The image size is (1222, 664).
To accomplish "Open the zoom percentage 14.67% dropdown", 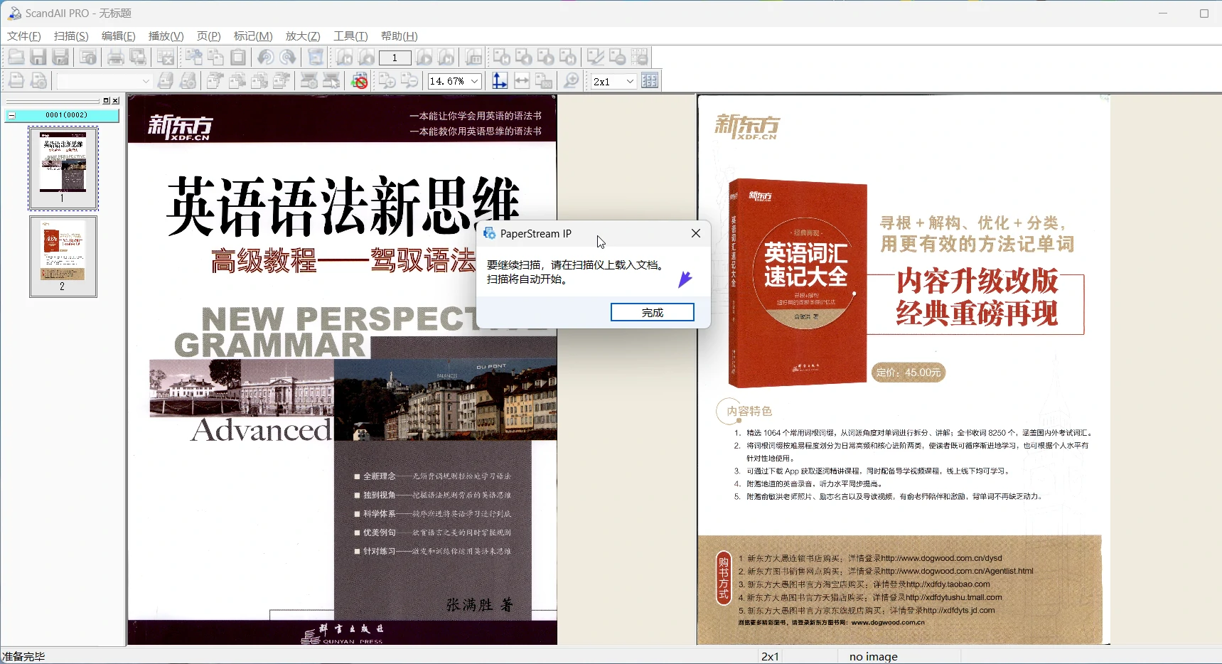I will (x=475, y=81).
